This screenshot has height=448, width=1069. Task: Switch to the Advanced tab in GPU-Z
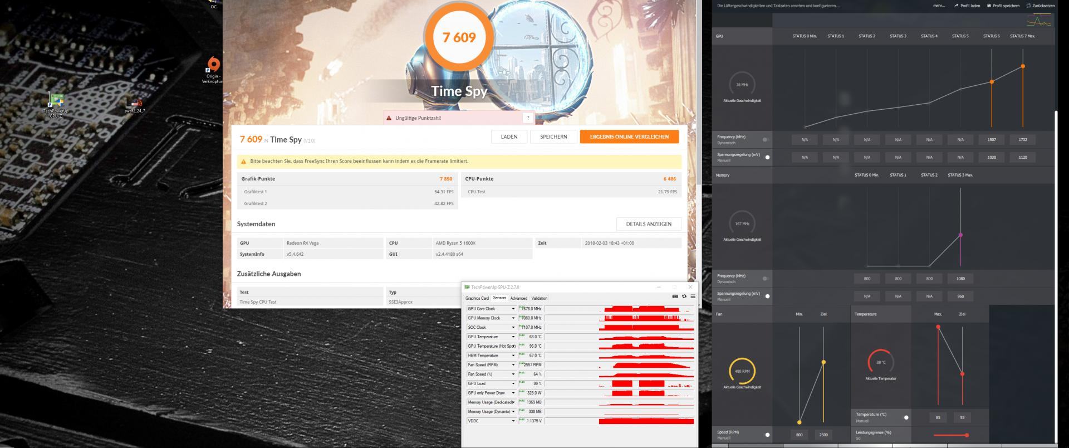click(x=518, y=298)
